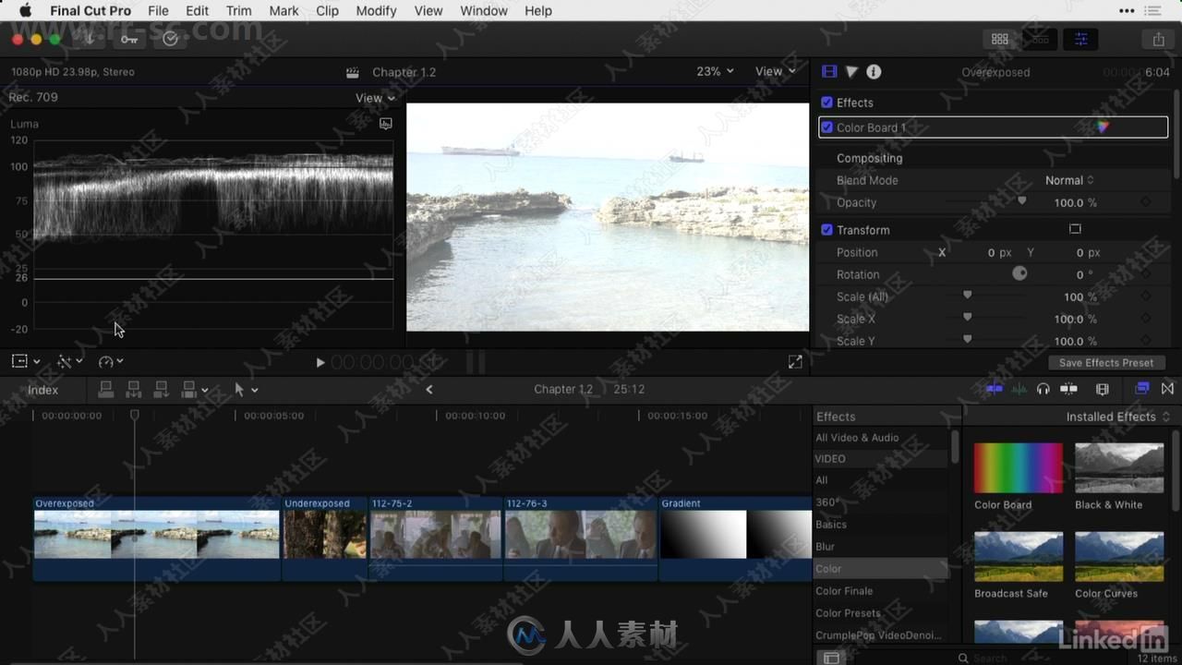Open the Modify menu
The height and width of the screenshot is (665, 1182).
[x=376, y=11]
